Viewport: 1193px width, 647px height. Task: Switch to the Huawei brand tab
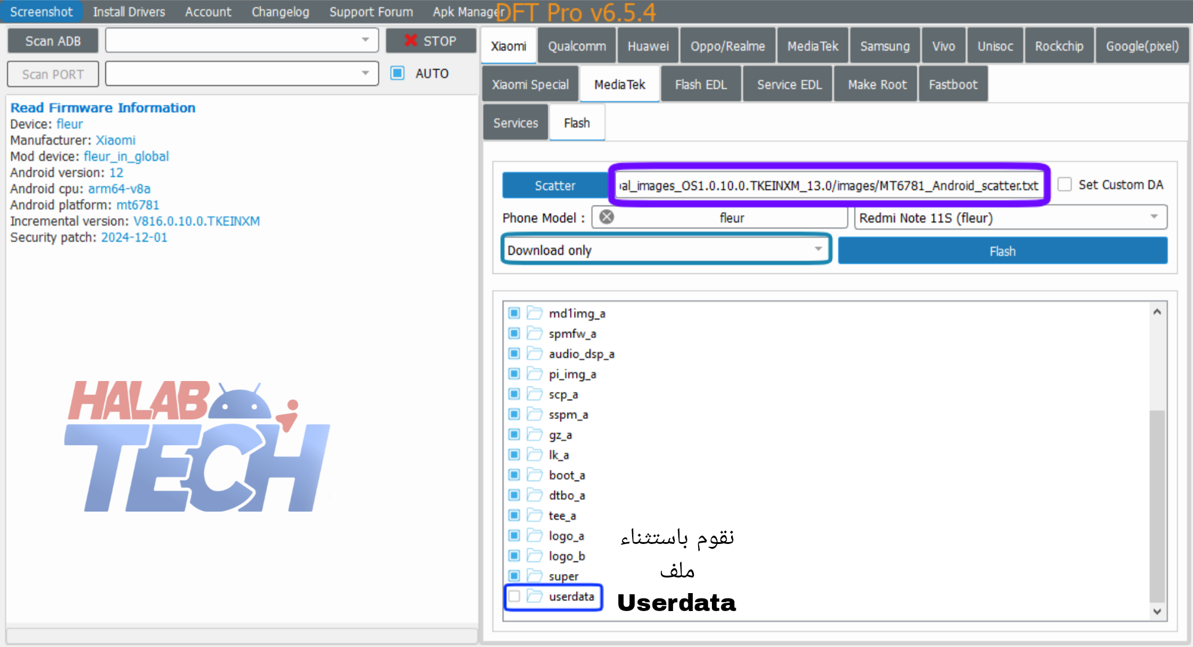click(x=648, y=46)
